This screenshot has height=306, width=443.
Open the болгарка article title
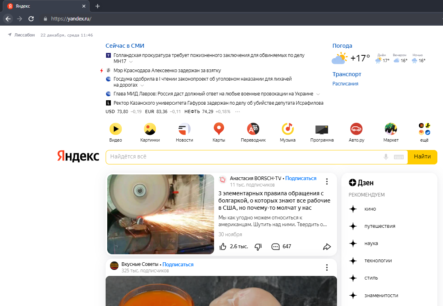(274, 201)
